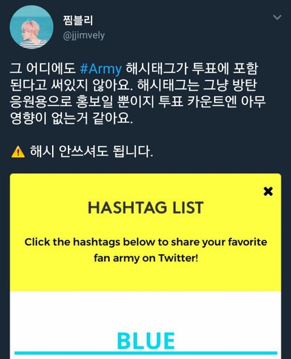The width and height of the screenshot is (291, 359).
Task: Click the '그 어디에도' text before #Army
Action: (43, 68)
